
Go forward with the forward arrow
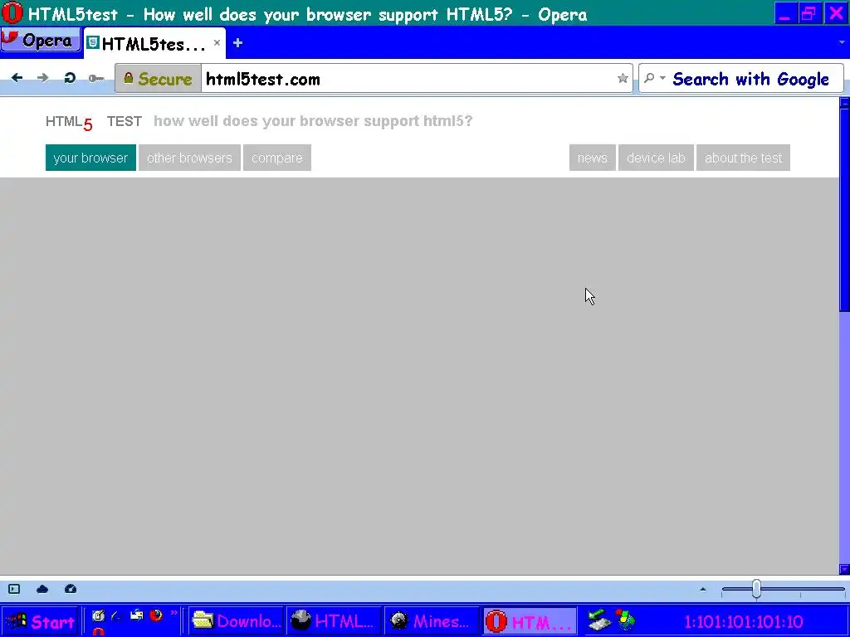pos(43,78)
